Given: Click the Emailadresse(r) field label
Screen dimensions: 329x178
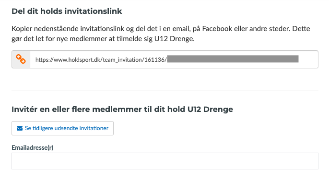Looking at the screenshot, I should click(33, 148).
